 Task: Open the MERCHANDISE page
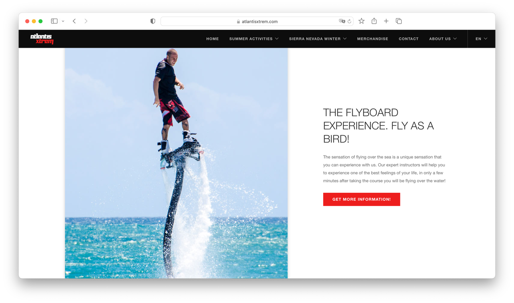coord(373,39)
